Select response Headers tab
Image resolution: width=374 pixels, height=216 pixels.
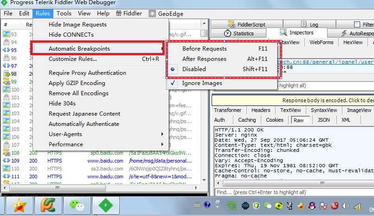(x=261, y=110)
